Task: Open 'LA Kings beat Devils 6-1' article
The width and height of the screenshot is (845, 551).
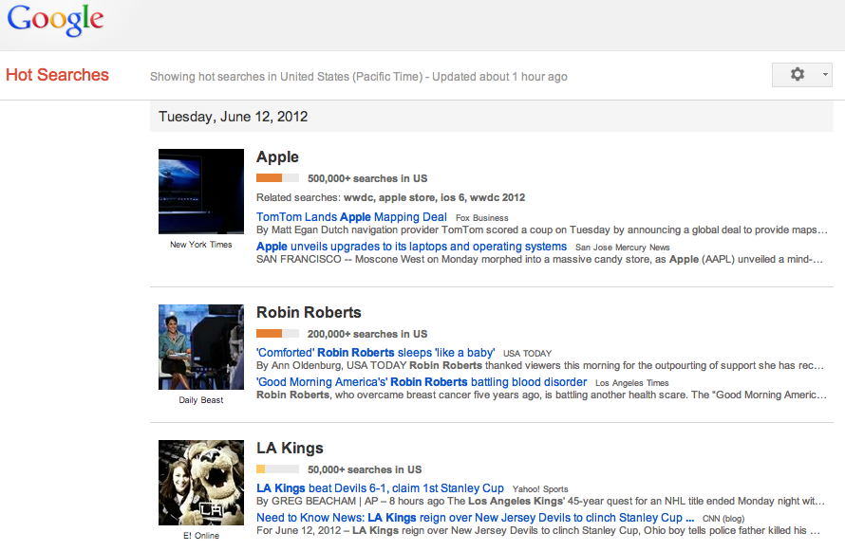Action: (x=380, y=488)
